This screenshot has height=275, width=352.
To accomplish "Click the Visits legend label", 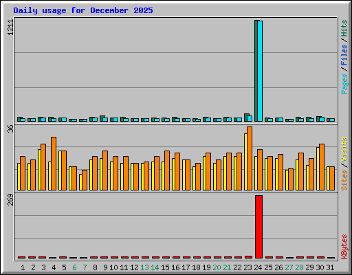I will [344, 150].
